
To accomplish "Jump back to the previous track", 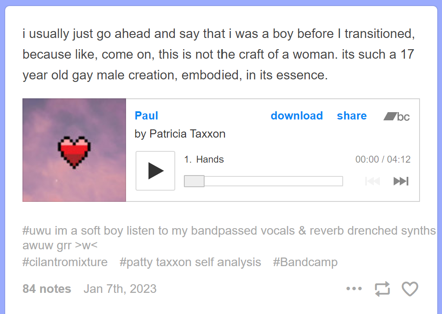I will point(372,181).
